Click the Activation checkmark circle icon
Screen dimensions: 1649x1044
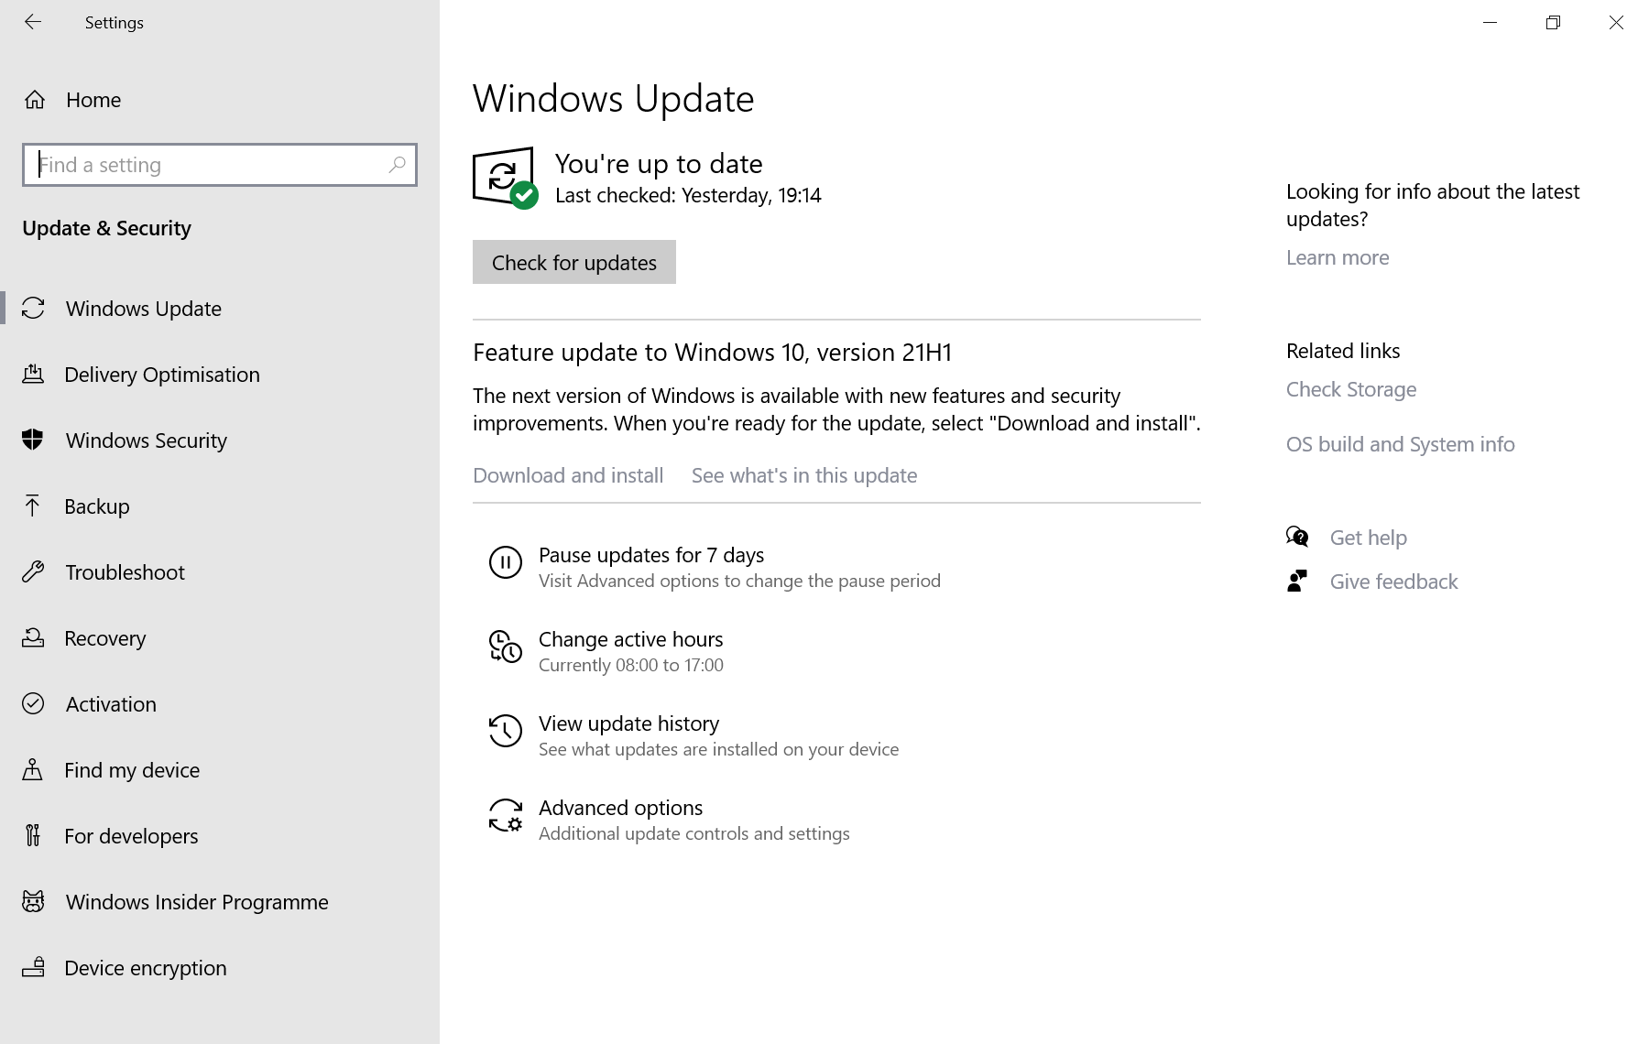coord(33,703)
